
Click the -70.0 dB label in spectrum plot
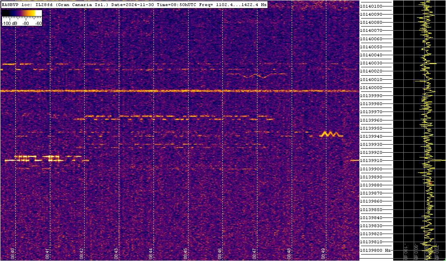(437, 251)
